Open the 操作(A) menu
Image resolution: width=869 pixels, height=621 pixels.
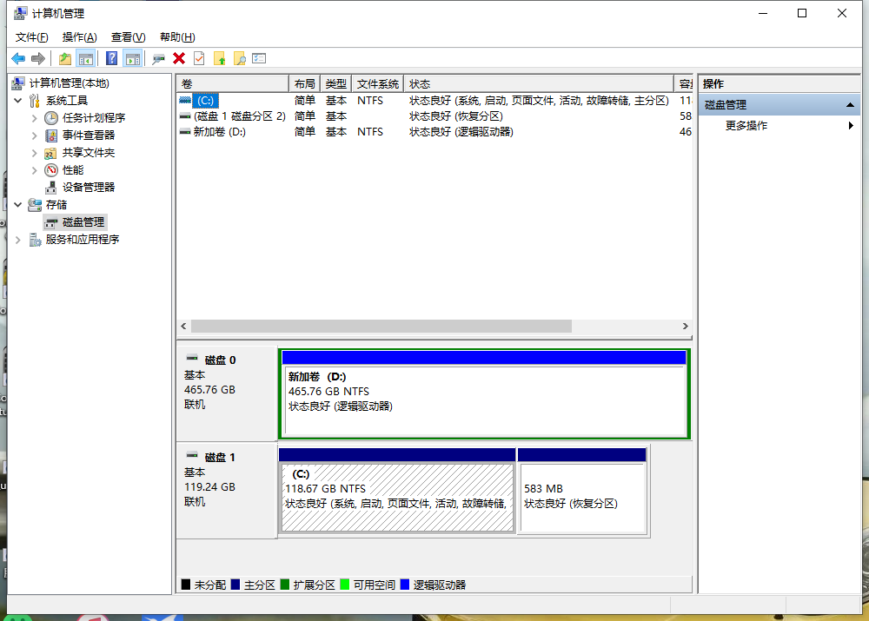pos(79,37)
